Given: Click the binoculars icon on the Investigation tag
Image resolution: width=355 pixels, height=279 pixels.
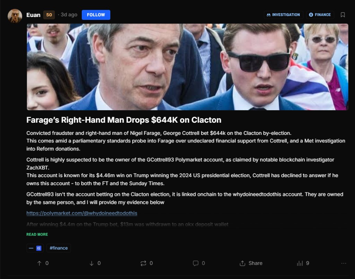Looking at the screenshot, I should click(269, 15).
